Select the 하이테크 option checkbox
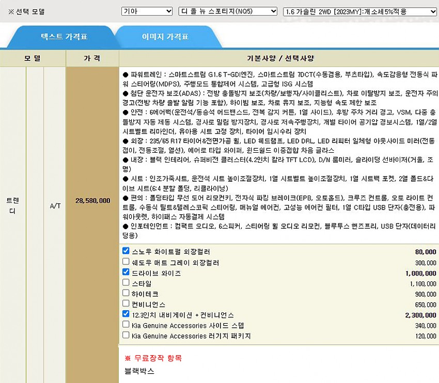The width and height of the screenshot is (439, 383). tap(126, 293)
